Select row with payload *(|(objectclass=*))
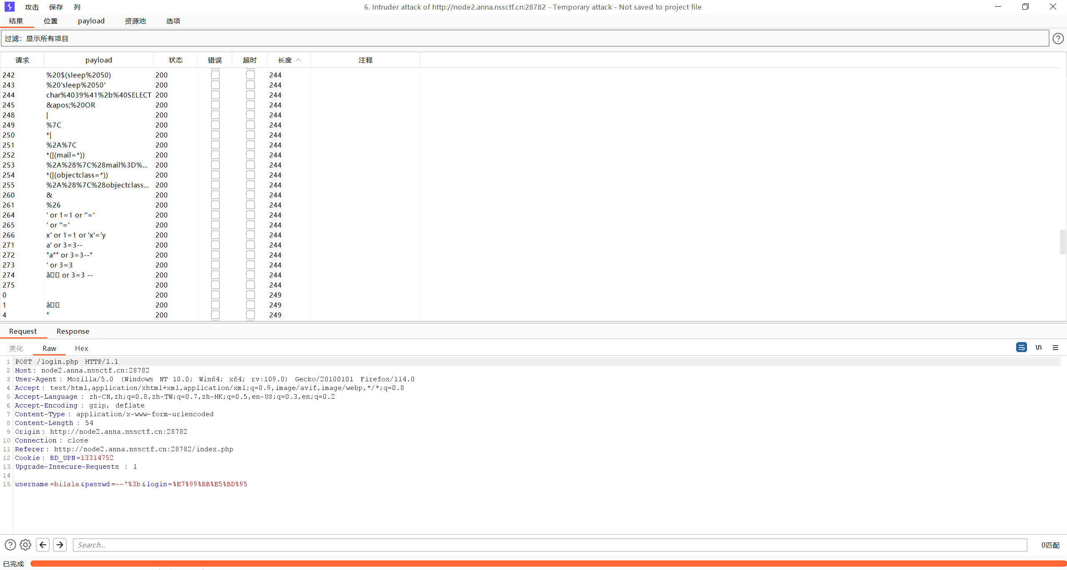This screenshot has width=1067, height=570. pos(210,175)
